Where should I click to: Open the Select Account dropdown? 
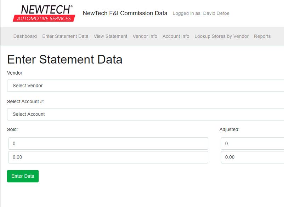coord(145,114)
